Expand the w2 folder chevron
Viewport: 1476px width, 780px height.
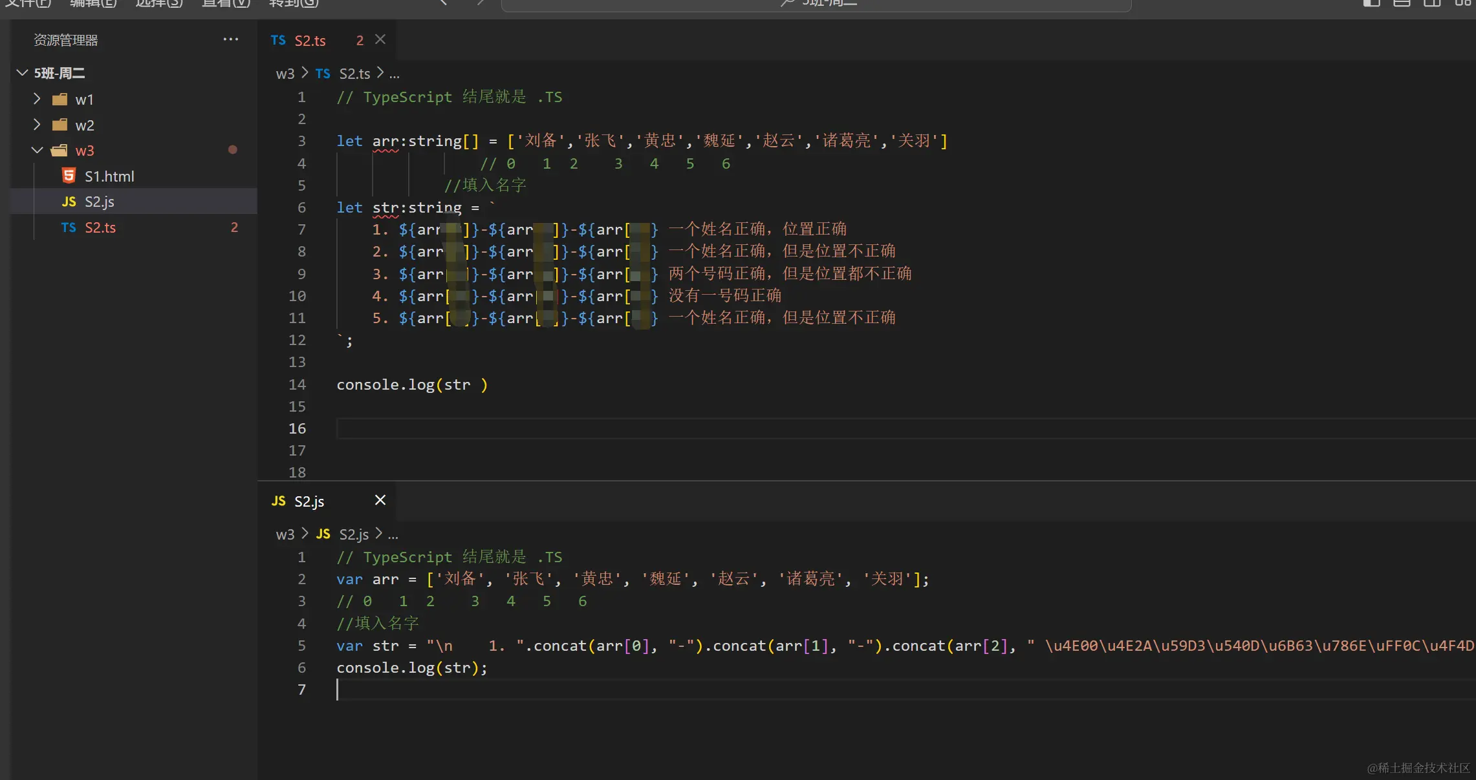tap(37, 125)
